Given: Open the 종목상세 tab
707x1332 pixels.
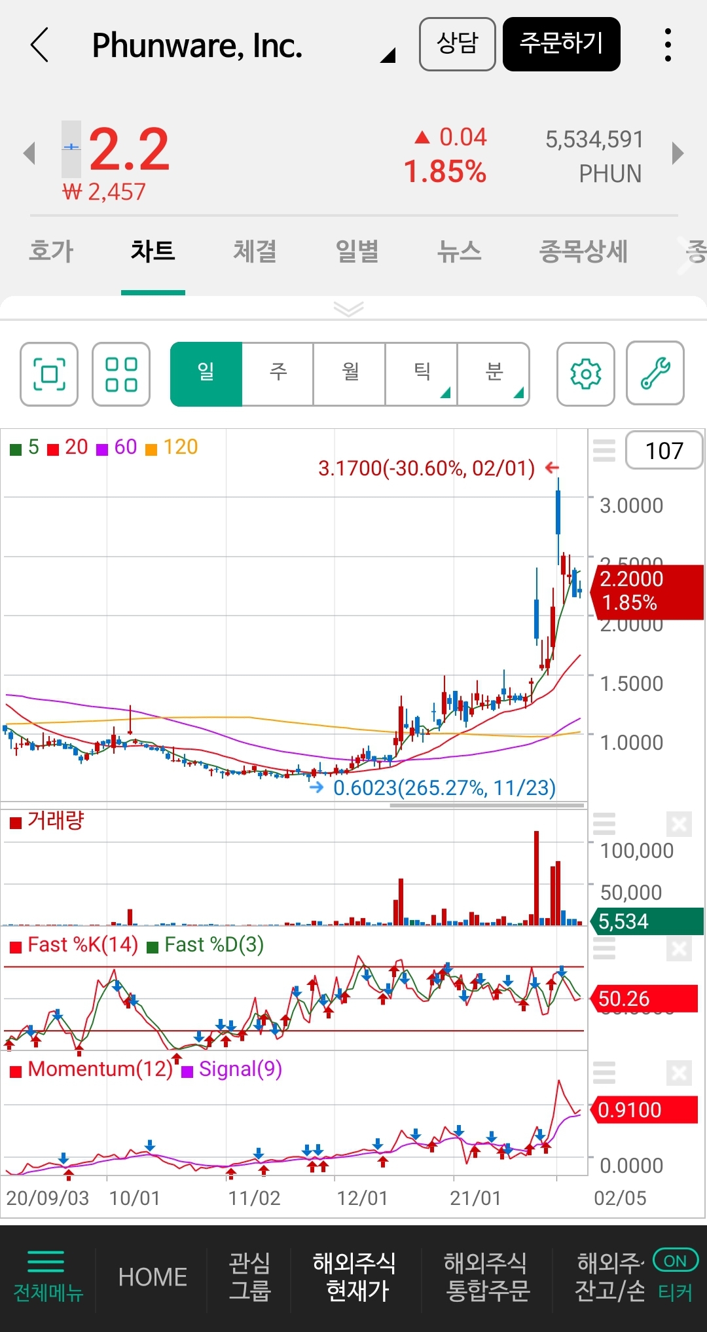Looking at the screenshot, I should (x=583, y=251).
